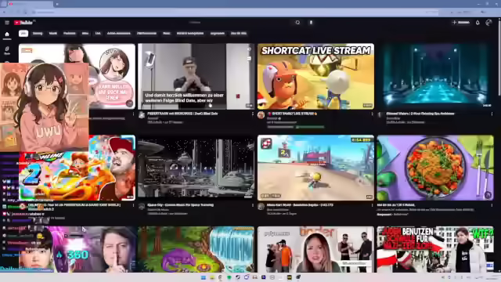Open the Space City video's channel avatar
Screen dimensions: 501x282
click(142, 207)
